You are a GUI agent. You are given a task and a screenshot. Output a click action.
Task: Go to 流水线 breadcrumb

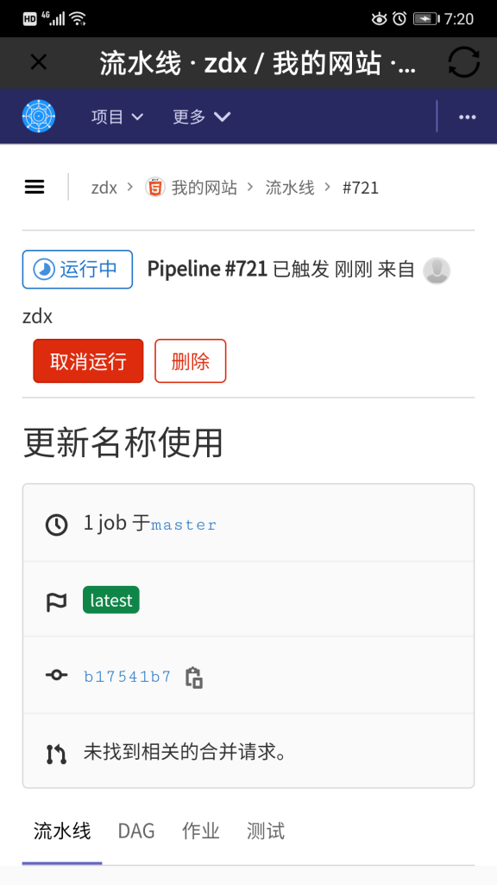[x=290, y=188]
